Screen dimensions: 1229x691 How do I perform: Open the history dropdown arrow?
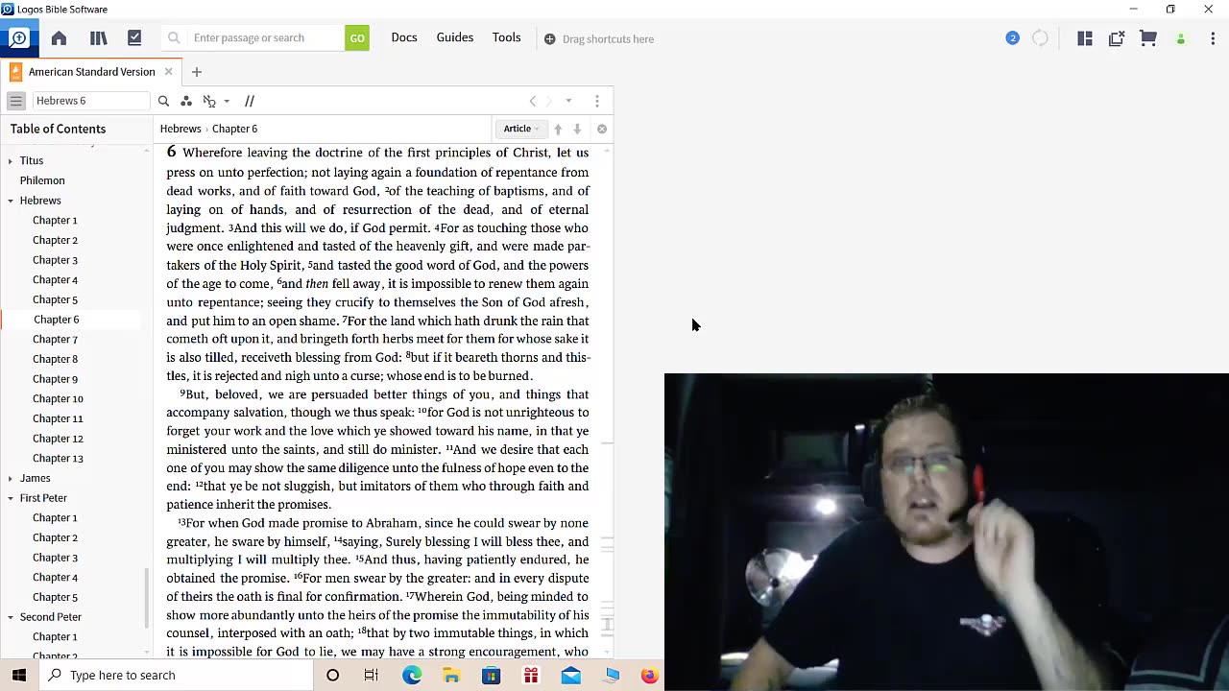(x=568, y=101)
